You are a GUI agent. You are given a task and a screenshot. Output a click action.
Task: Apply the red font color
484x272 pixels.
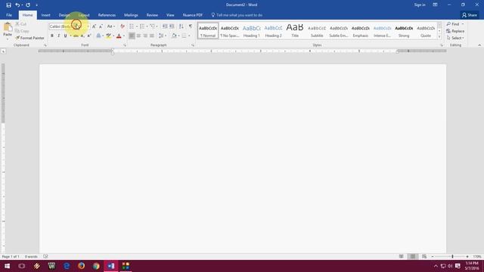pyautogui.click(x=119, y=36)
